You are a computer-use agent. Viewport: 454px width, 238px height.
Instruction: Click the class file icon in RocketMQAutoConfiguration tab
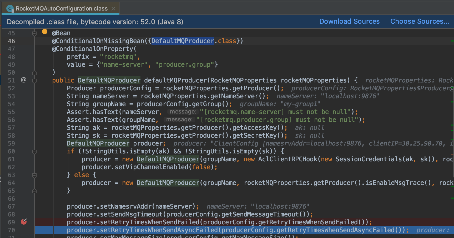coord(10,9)
